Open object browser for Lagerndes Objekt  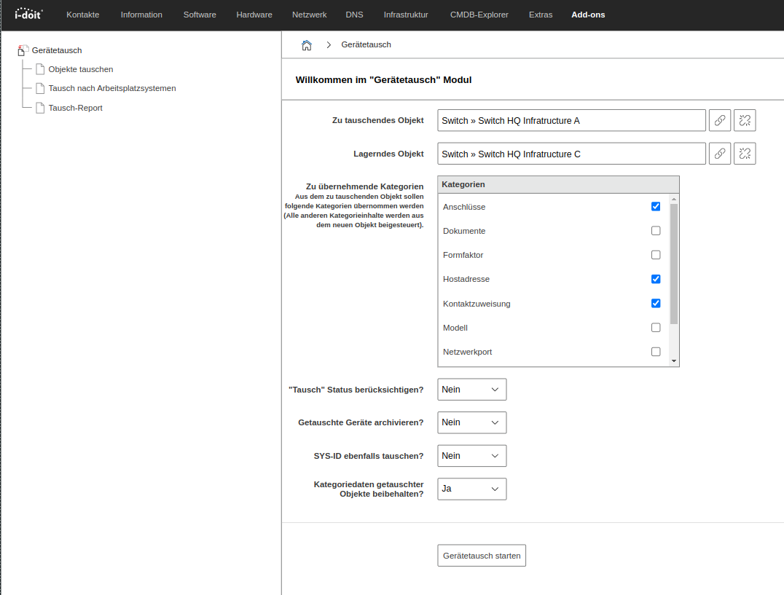719,154
